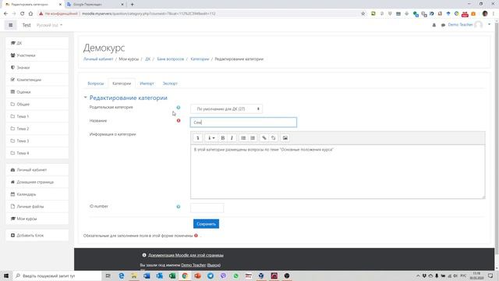Switch to the Экспорт tab
The image size is (499, 281).
point(170,84)
